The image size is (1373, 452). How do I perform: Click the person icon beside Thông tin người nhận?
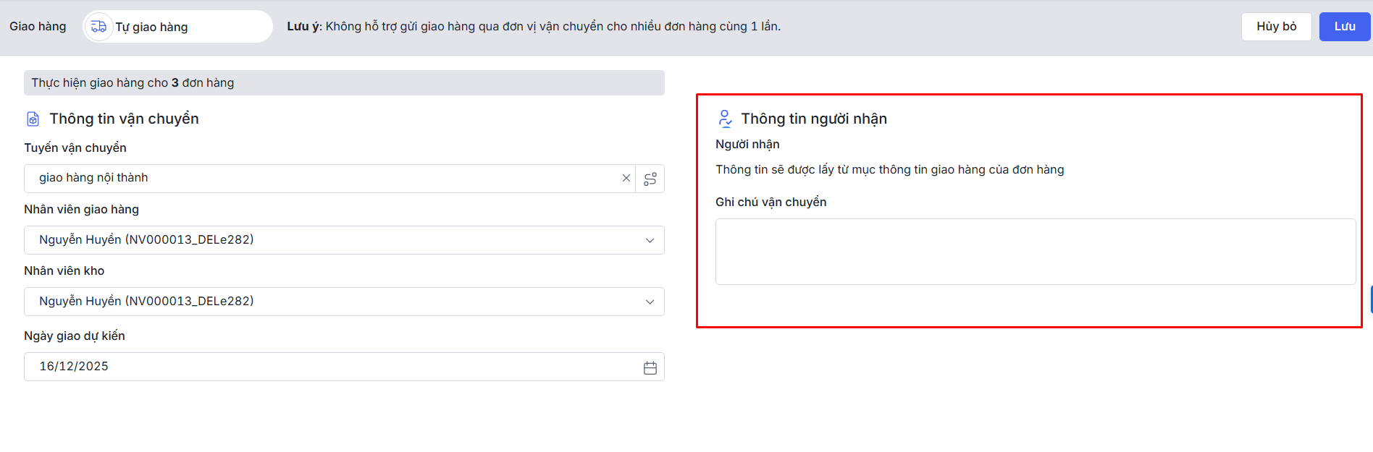point(725,119)
